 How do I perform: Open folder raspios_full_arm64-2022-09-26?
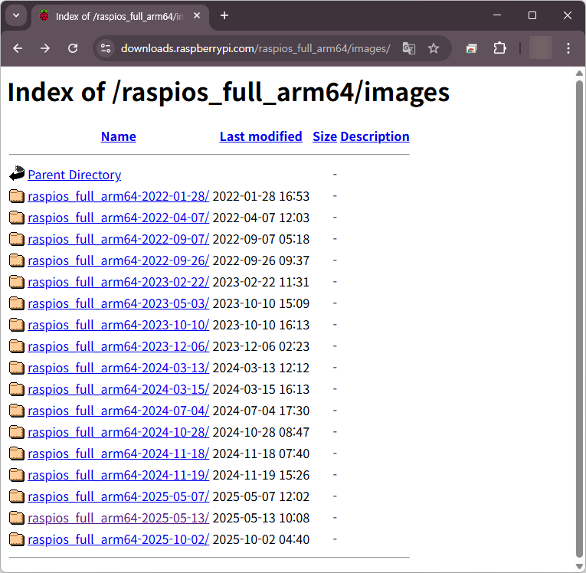tap(119, 260)
